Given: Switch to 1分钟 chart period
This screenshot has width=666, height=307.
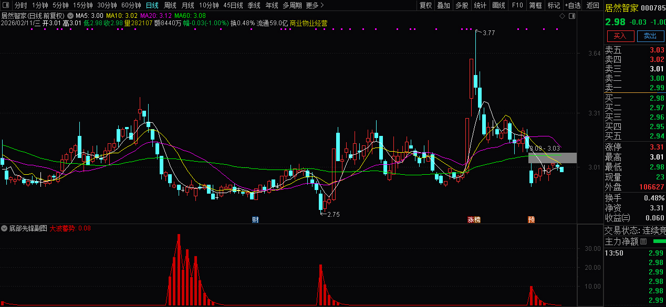Looking at the screenshot, I should 40,5.
